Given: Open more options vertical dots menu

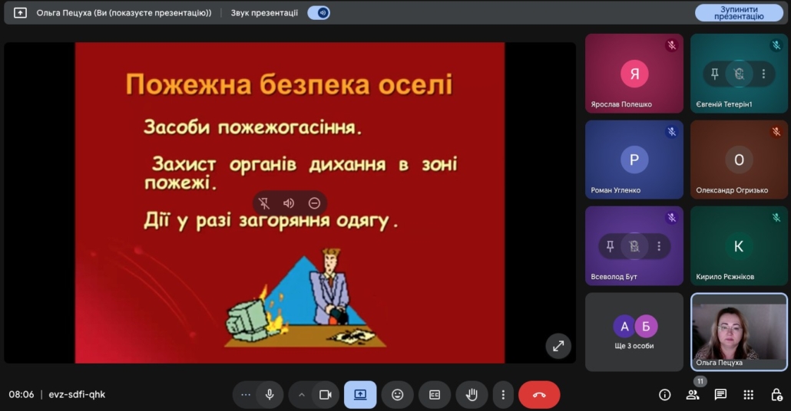Looking at the screenshot, I should [x=503, y=395].
